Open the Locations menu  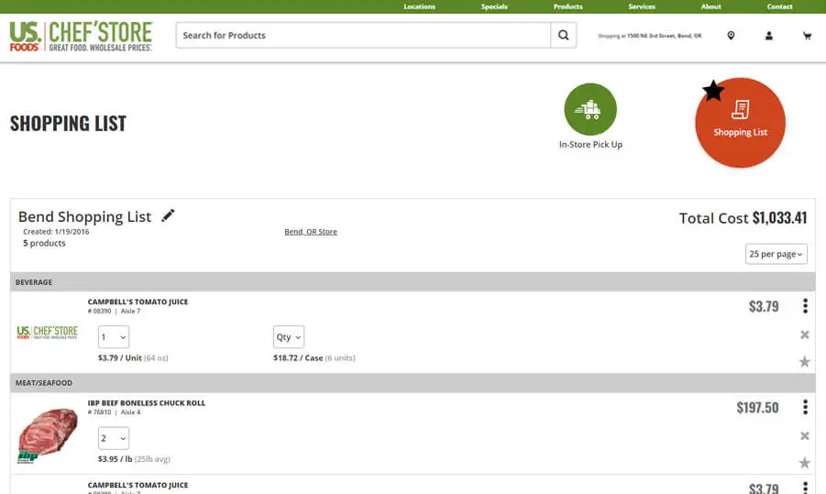tap(419, 6)
